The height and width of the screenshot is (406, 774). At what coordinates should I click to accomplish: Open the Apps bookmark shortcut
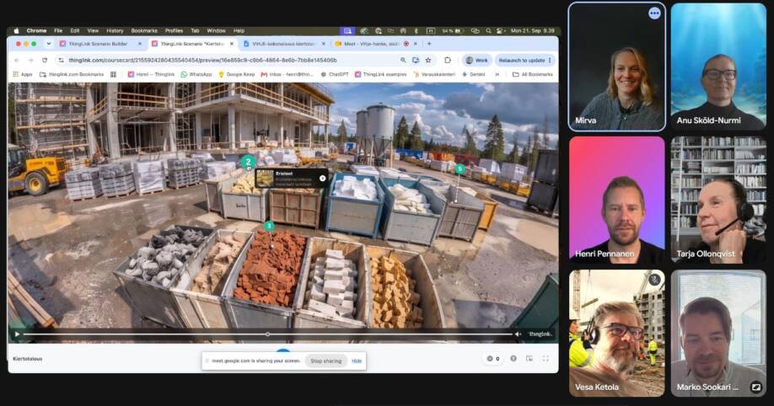22,74
